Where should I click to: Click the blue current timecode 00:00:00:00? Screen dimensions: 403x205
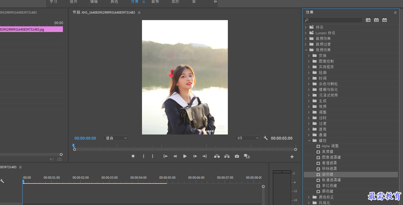coord(85,138)
